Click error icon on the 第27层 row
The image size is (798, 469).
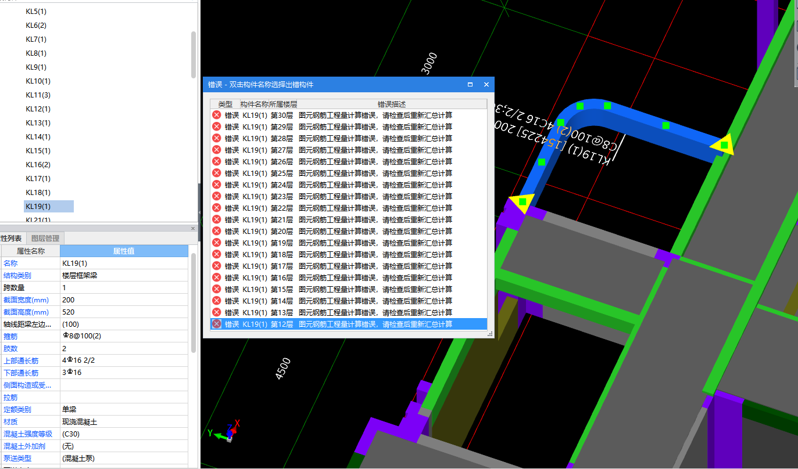pos(217,150)
